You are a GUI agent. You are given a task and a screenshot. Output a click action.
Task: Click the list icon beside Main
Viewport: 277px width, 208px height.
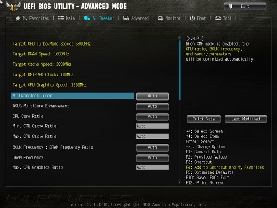coord(61,18)
